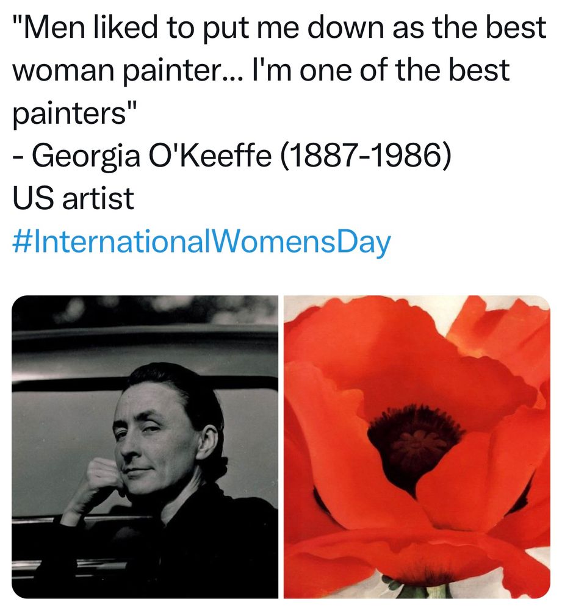562x610 pixels.
Task: Open the red poppy painting image
Action: 417,447
